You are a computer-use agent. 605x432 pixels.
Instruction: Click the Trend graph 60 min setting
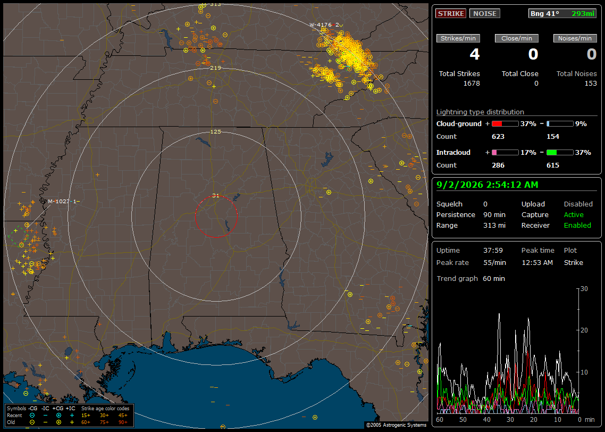tap(494, 278)
